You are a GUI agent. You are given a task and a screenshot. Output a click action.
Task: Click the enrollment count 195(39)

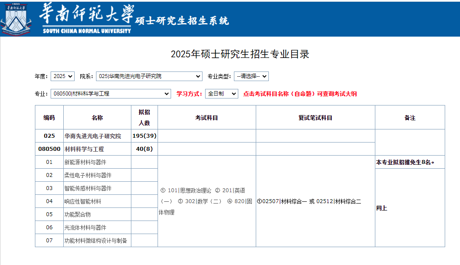coord(144,136)
